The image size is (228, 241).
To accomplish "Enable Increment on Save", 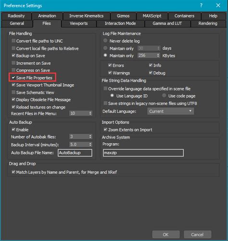I will (13, 63).
